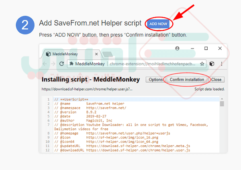Click the code editor scrollbar up arrow
The image size is (241, 170).
[222, 99]
